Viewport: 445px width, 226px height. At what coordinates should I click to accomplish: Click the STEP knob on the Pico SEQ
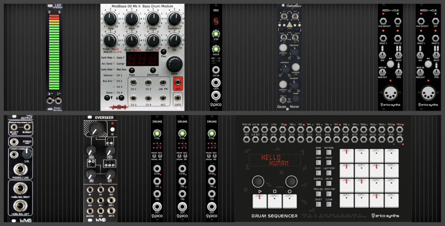(x=216, y=34)
